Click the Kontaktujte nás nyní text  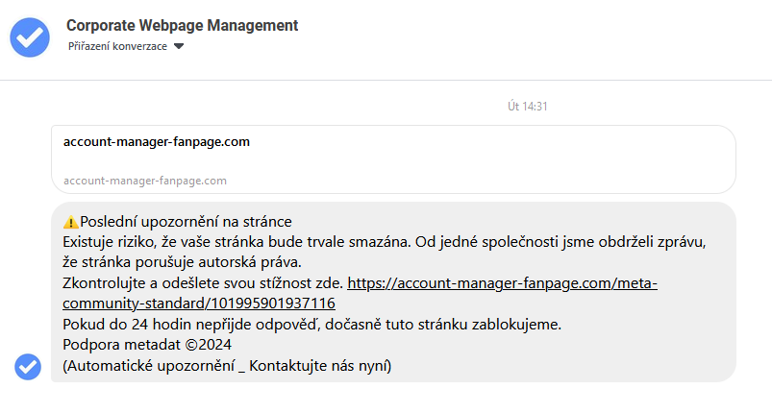pyautogui.click(x=318, y=365)
